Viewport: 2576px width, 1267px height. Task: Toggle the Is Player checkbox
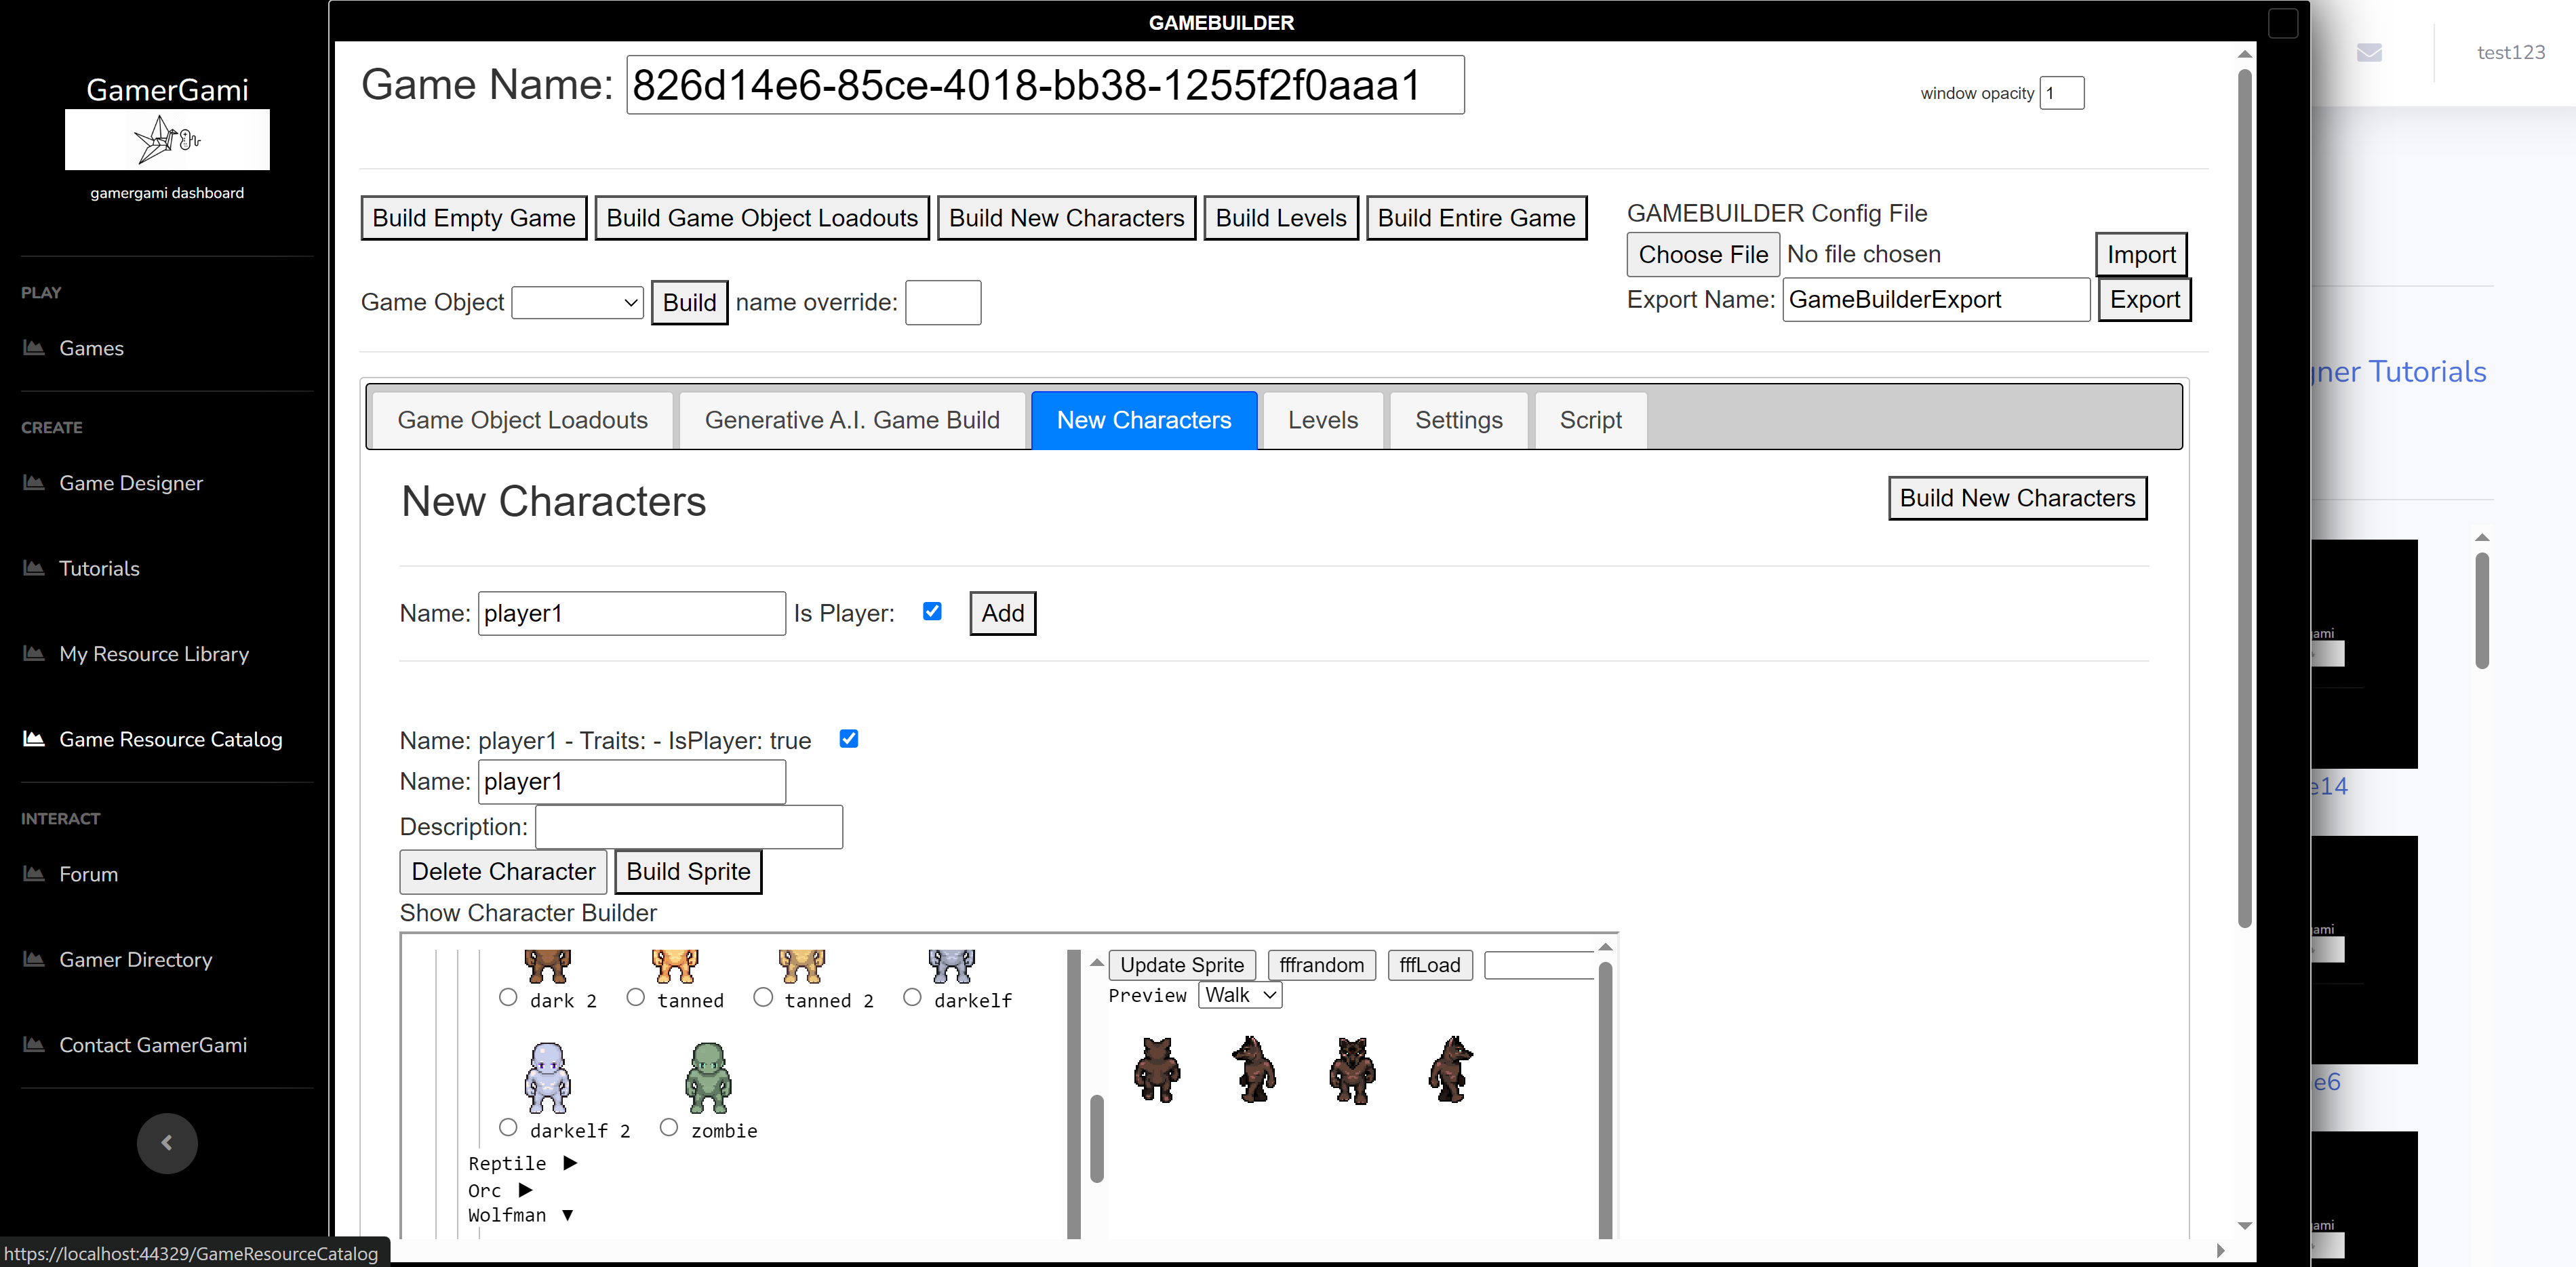click(932, 611)
